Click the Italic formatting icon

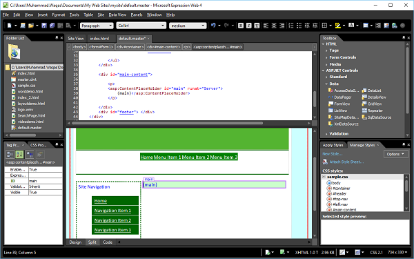click(248, 26)
